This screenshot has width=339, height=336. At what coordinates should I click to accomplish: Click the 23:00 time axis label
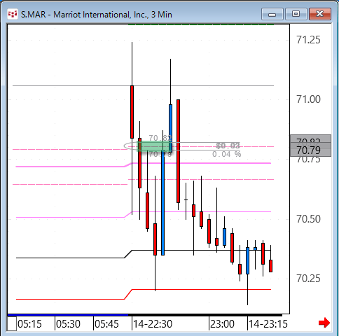[222, 324]
